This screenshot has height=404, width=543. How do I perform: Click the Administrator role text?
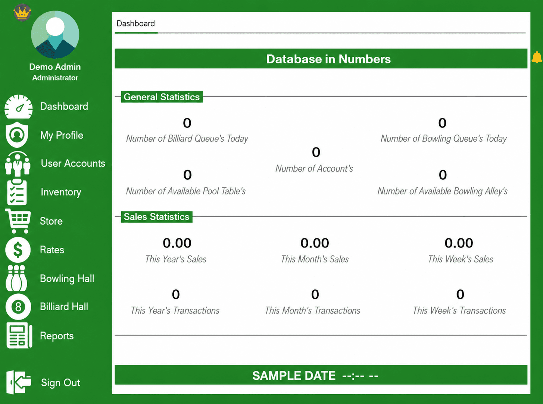55,78
